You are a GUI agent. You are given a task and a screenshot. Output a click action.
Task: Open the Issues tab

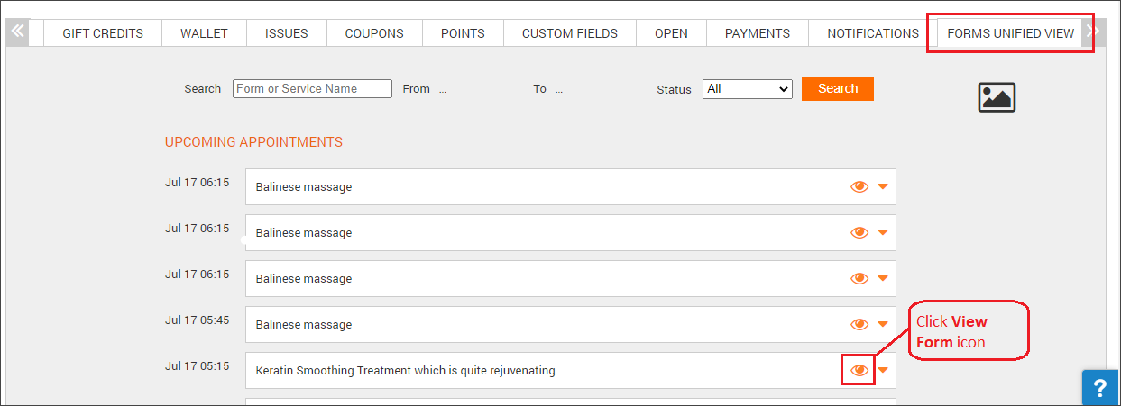[286, 33]
